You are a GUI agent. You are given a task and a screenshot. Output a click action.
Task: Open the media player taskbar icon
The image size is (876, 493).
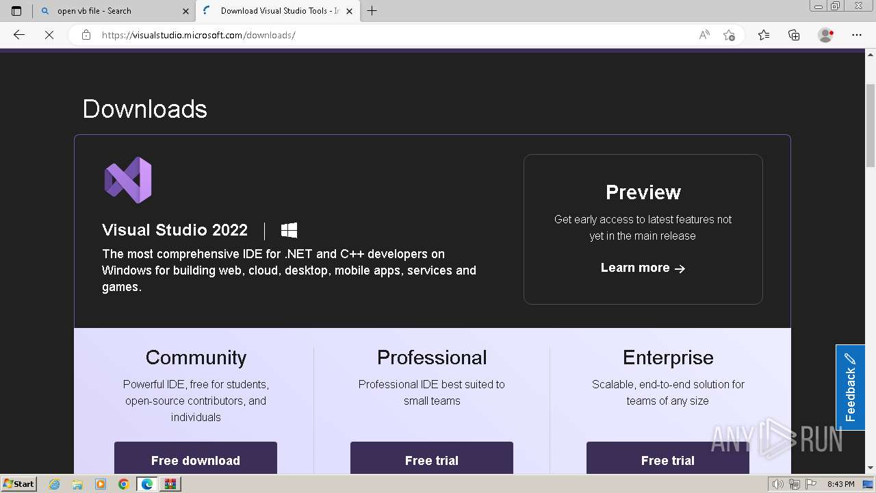pyautogui.click(x=101, y=484)
